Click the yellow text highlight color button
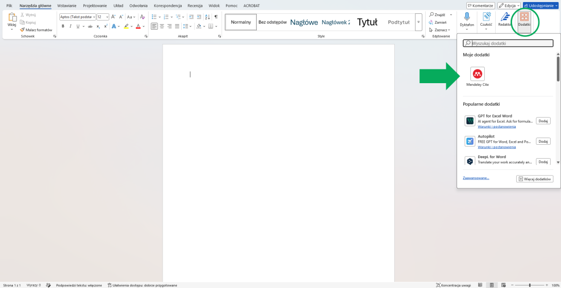This screenshot has height=288, width=561. click(126, 26)
